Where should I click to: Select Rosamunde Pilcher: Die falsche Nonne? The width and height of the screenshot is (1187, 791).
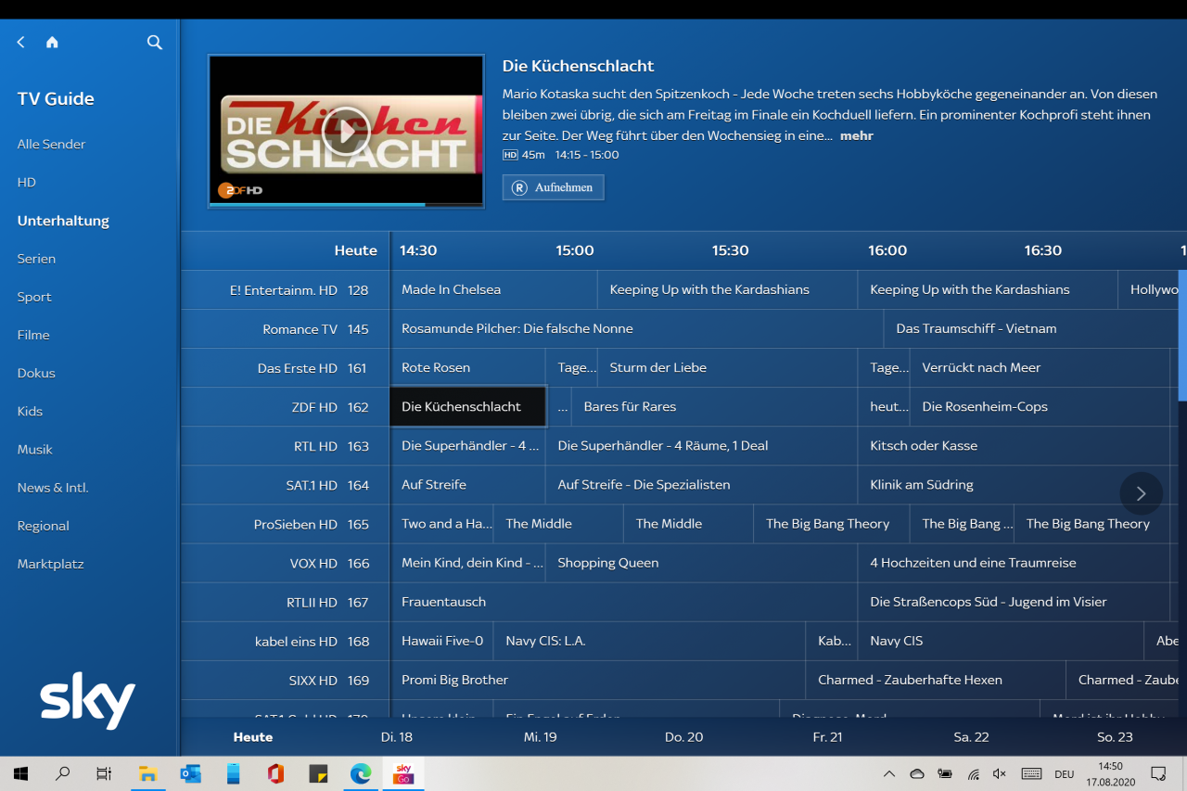click(637, 329)
